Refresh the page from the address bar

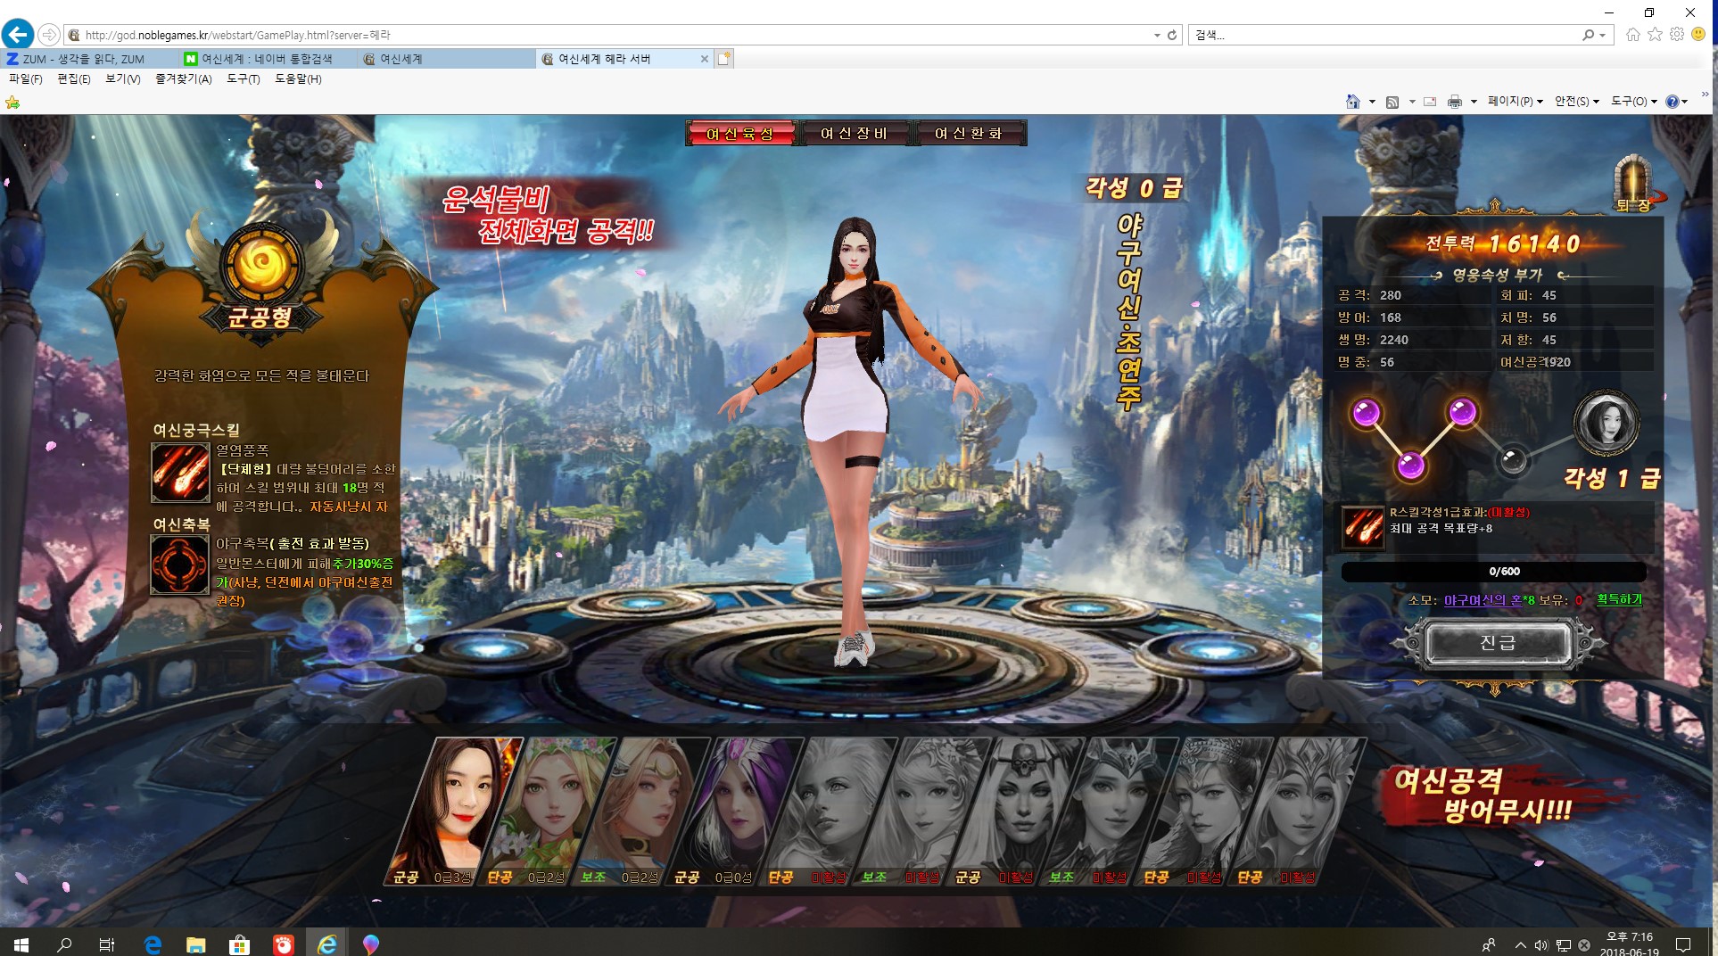(x=1172, y=35)
